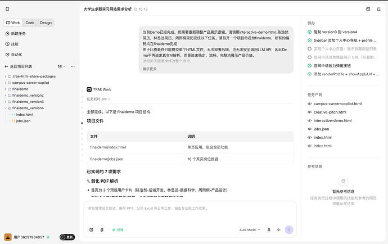Switch to the Code tab
Viewport: 388px width, 244px height.
pyautogui.click(x=30, y=22)
